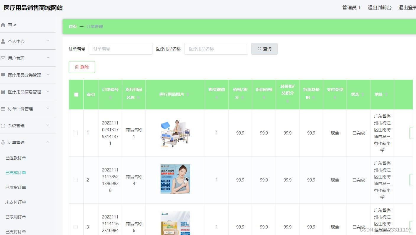Expand the 订单评价管理 chevron
Image resolution: width=416 pixels, height=235 pixels.
[x=48, y=108]
